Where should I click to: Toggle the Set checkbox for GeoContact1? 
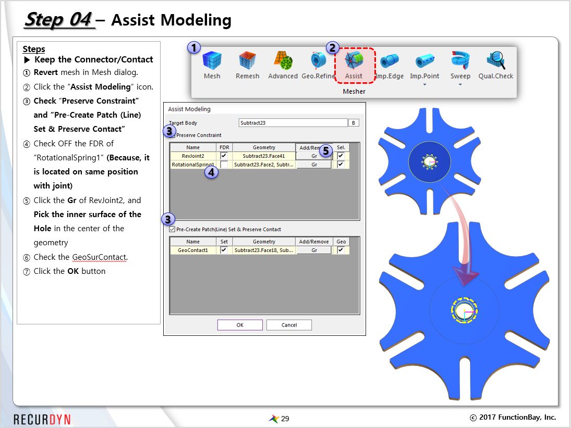coord(224,250)
